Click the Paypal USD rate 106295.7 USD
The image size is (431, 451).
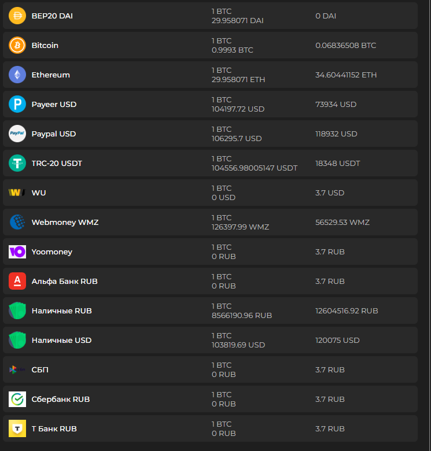pos(237,139)
